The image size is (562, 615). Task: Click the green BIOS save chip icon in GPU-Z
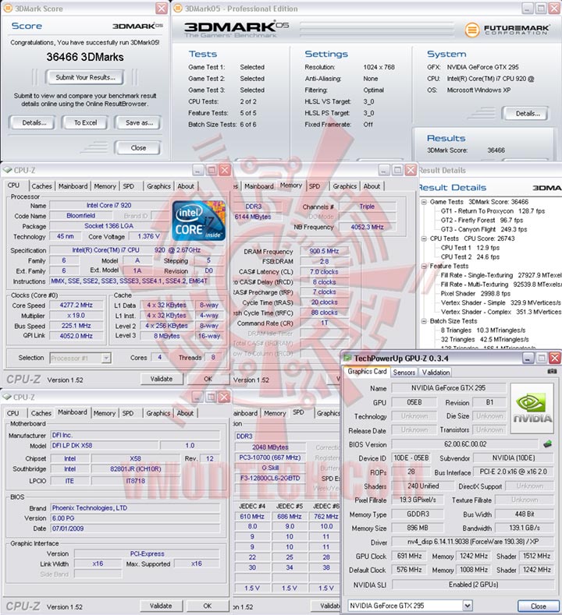pos(547,444)
